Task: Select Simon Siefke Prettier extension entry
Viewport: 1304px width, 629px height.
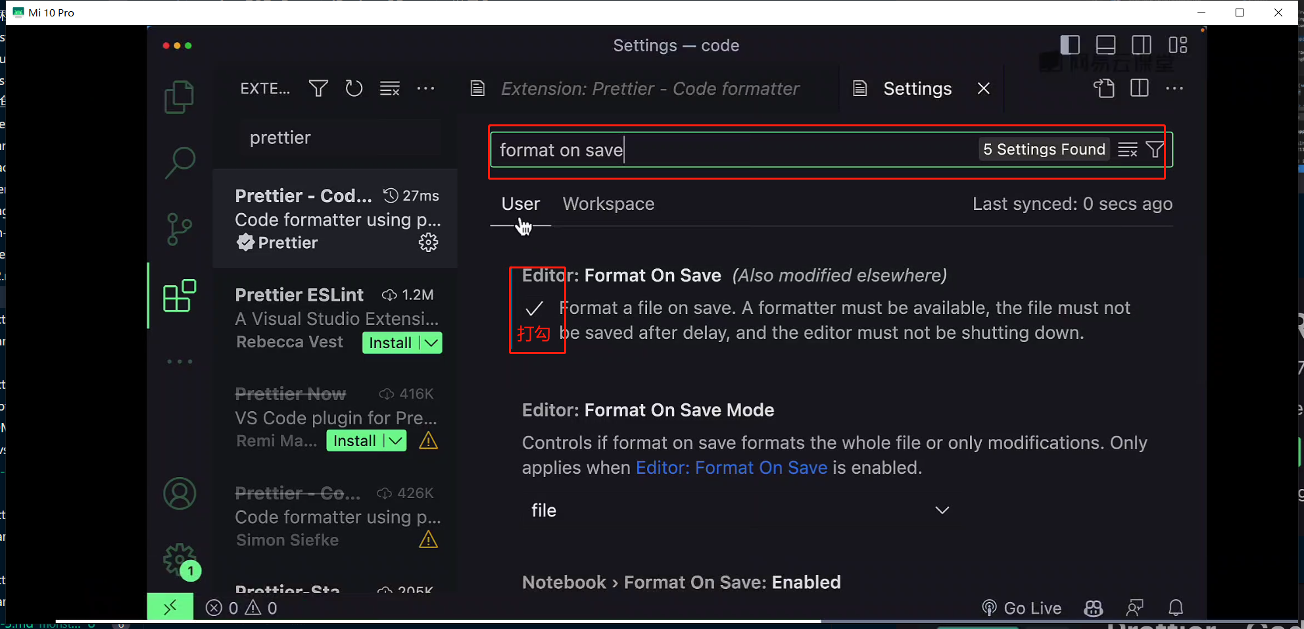Action: click(x=335, y=516)
